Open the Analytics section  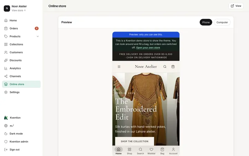coord(21,68)
